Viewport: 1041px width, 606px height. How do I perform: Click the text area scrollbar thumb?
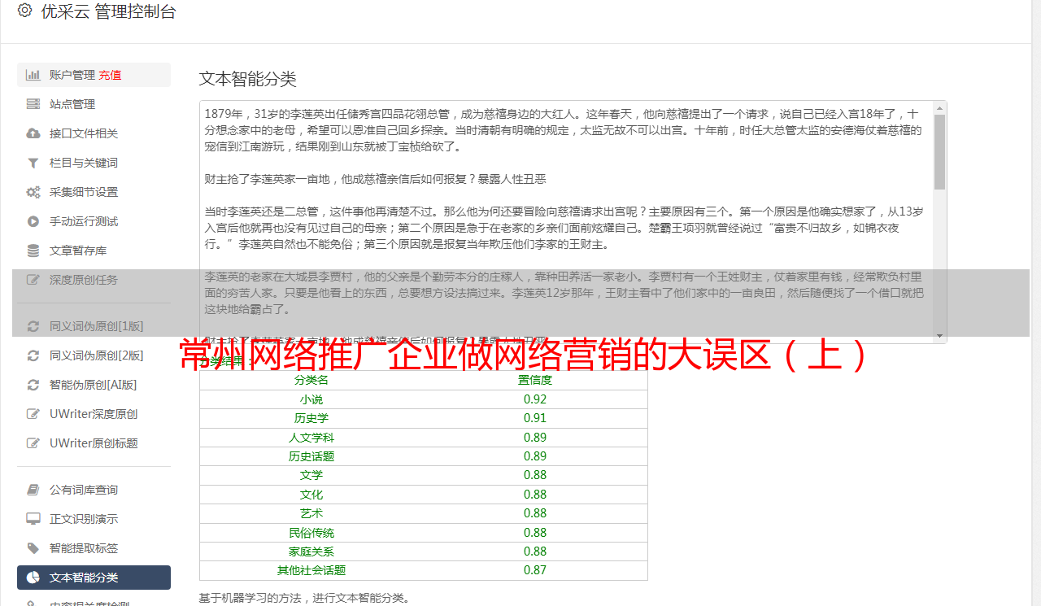click(939, 151)
